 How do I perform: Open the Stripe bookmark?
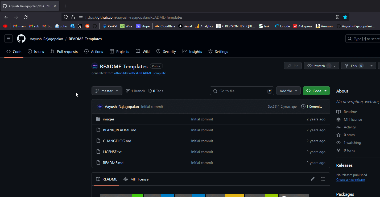pyautogui.click(x=143, y=26)
